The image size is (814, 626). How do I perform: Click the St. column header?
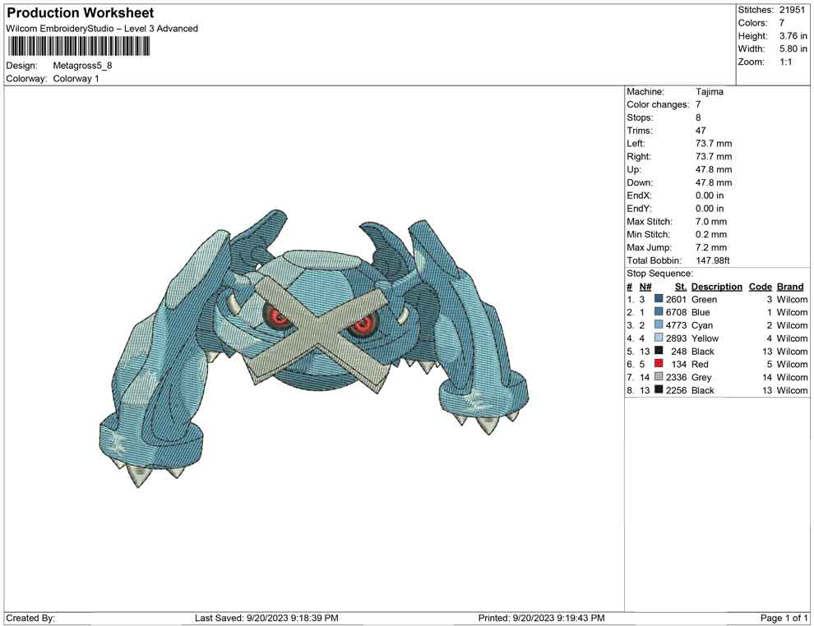point(681,287)
